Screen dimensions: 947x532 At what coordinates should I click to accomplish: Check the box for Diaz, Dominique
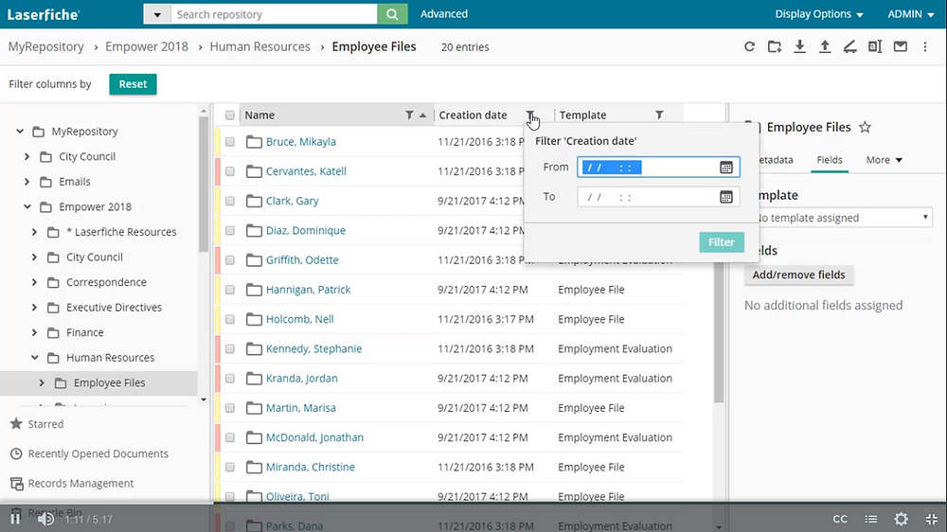pos(229,231)
